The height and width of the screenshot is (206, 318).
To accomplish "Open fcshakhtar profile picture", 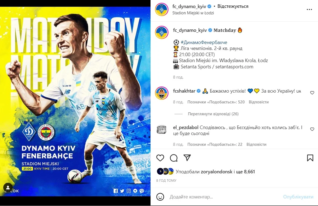I will 162,93.
